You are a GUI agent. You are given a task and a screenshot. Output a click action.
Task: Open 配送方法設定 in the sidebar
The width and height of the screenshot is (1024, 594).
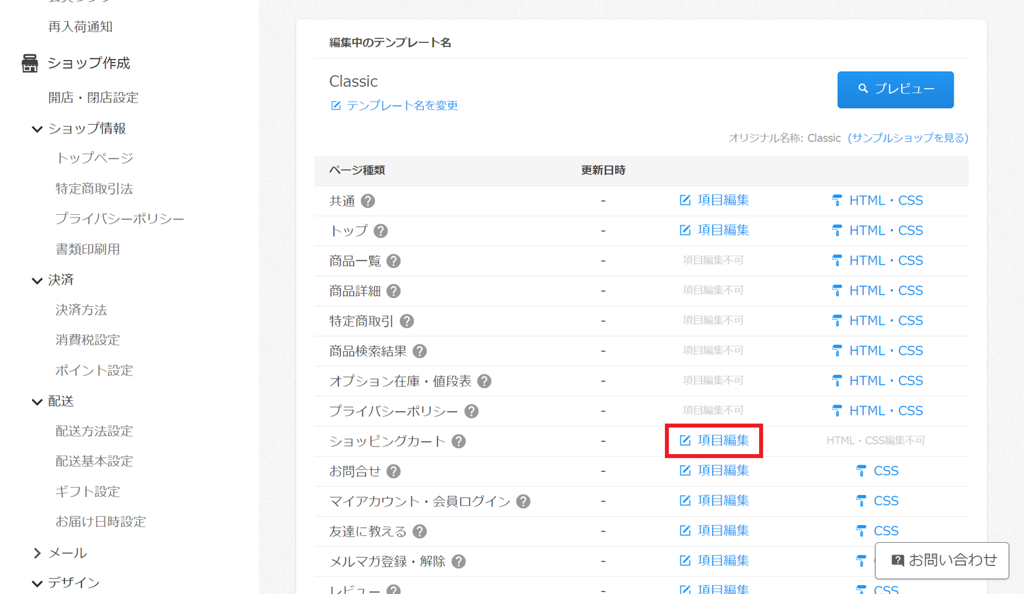tap(94, 431)
